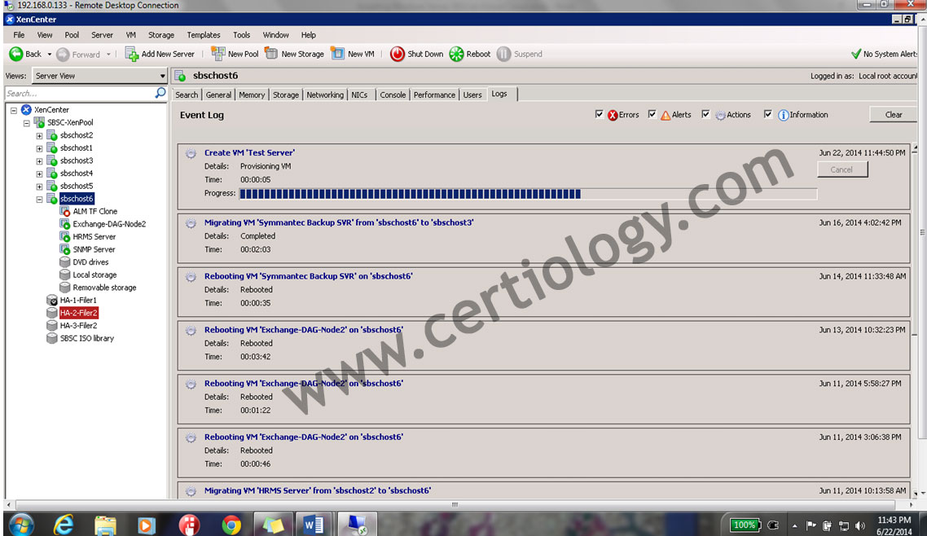Click the New VM label
Screen dimensions: 927x536
pos(361,54)
